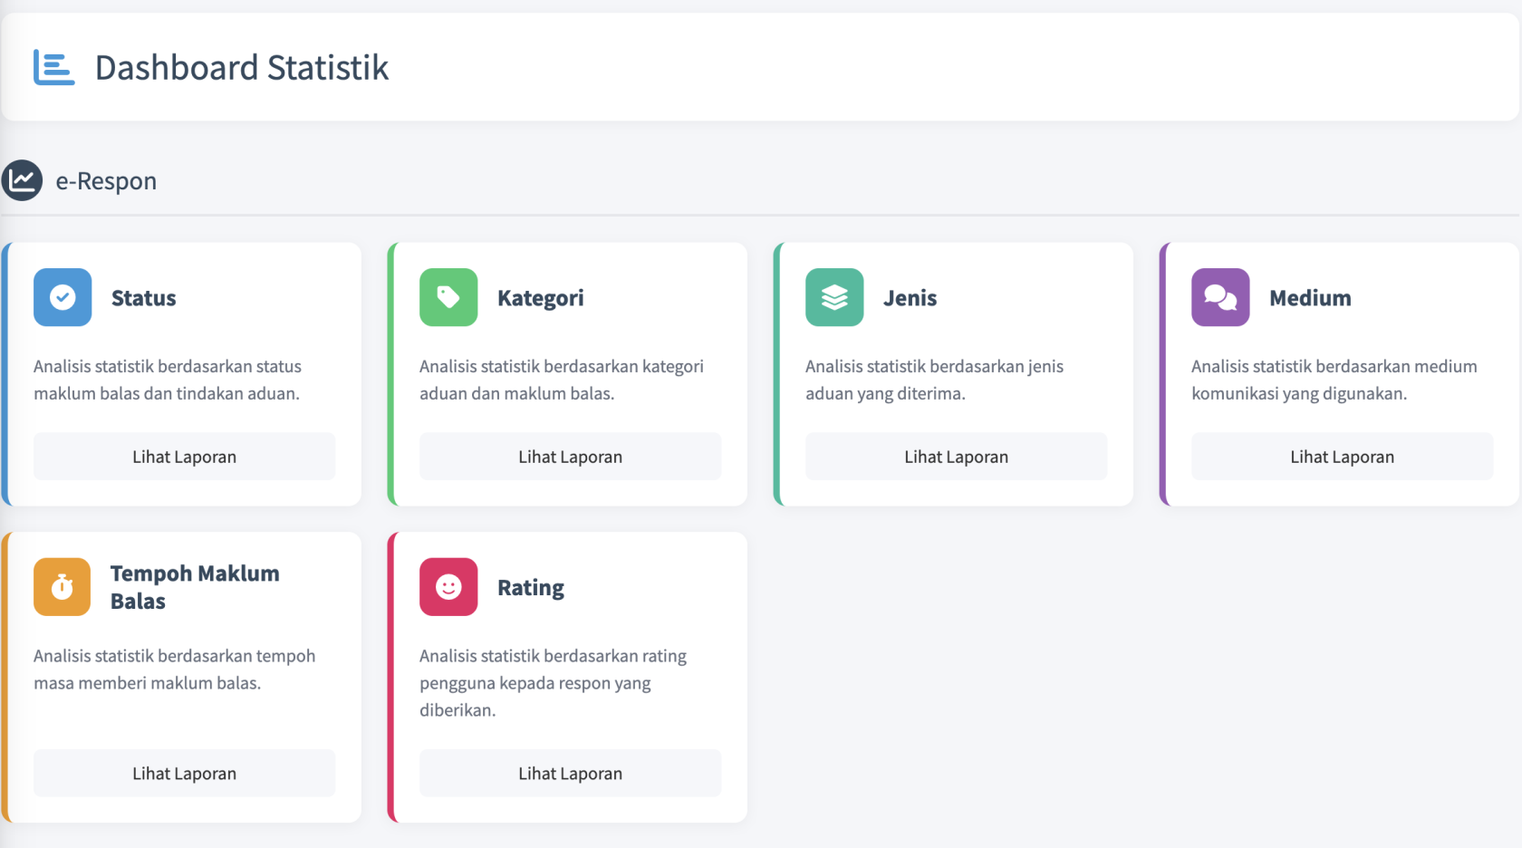Click the Dashboard Statistik page title
The height and width of the screenshot is (848, 1522).
[242, 68]
